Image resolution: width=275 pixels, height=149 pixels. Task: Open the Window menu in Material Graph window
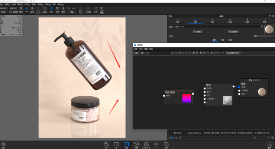point(151,49)
